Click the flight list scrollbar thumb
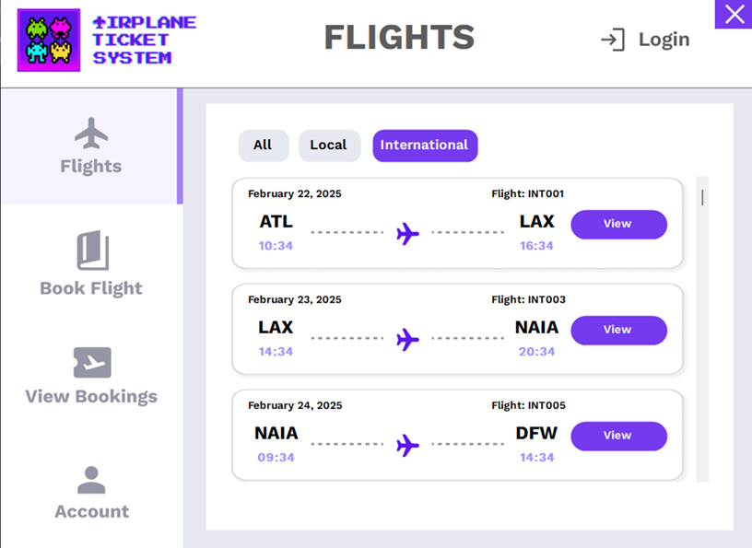The height and width of the screenshot is (548, 752). point(702,197)
